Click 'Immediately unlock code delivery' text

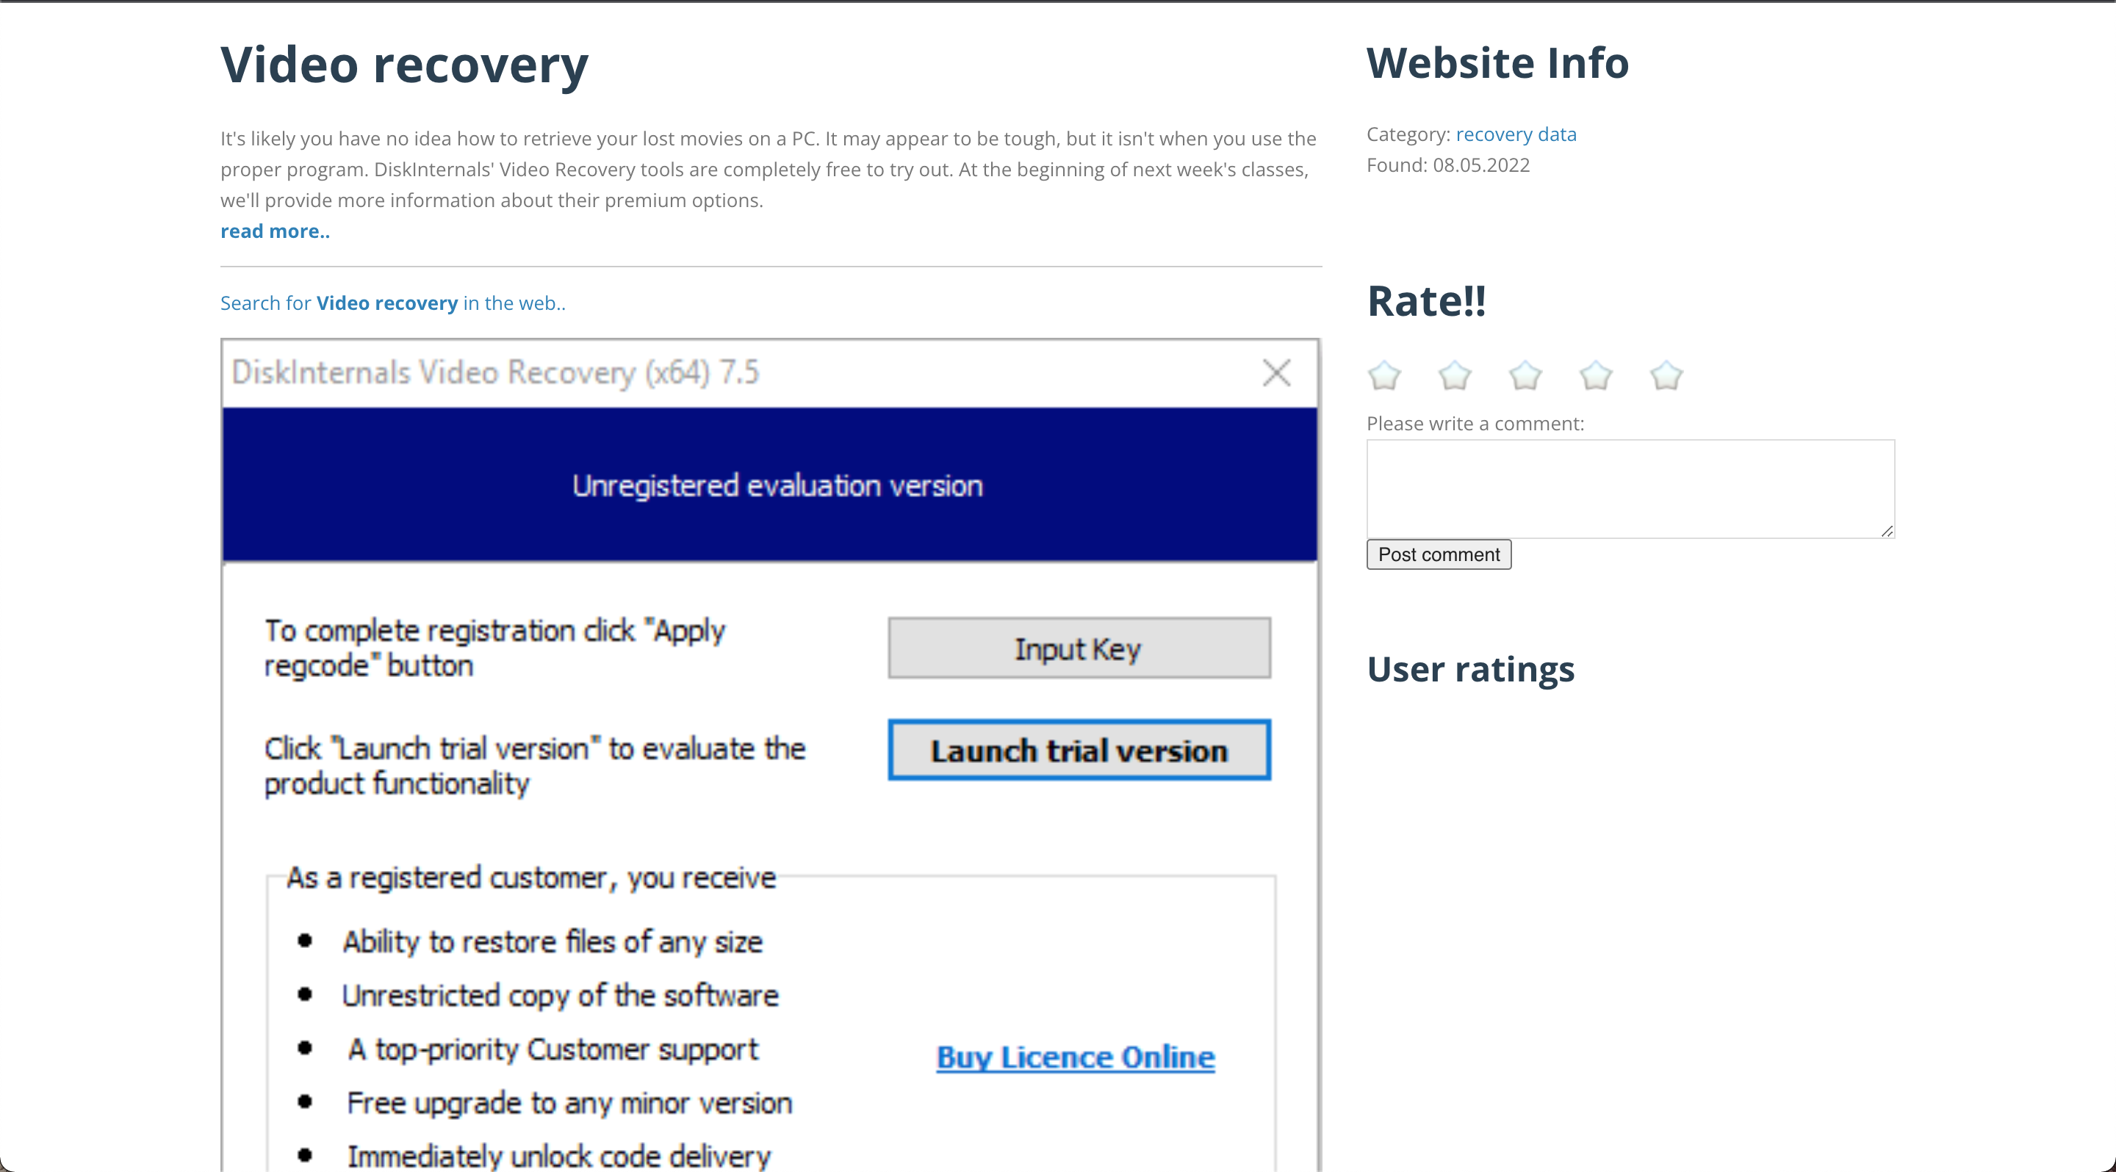point(558,1156)
